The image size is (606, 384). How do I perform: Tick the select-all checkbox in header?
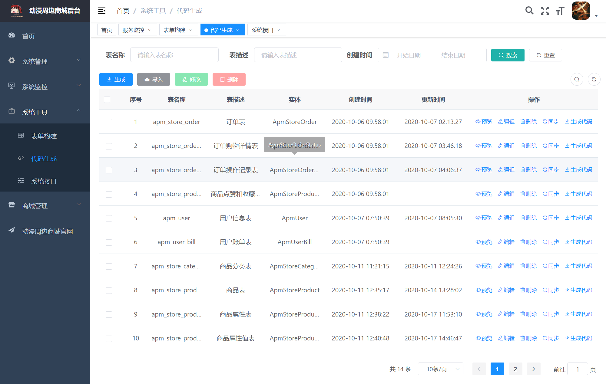click(x=107, y=100)
